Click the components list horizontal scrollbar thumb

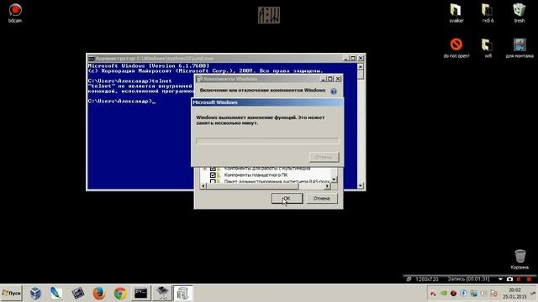point(252,186)
